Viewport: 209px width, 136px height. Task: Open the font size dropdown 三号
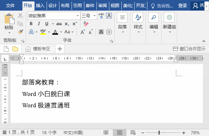click(x=94, y=16)
